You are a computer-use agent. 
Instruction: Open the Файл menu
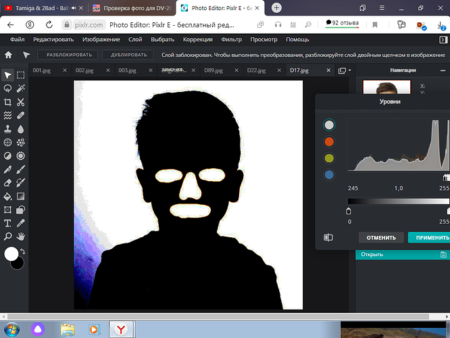18,40
